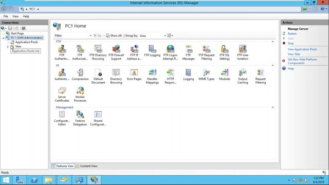This screenshot has width=329, height=185.
Task: Select Sites in Connections tree
Action: pyautogui.click(x=18, y=47)
